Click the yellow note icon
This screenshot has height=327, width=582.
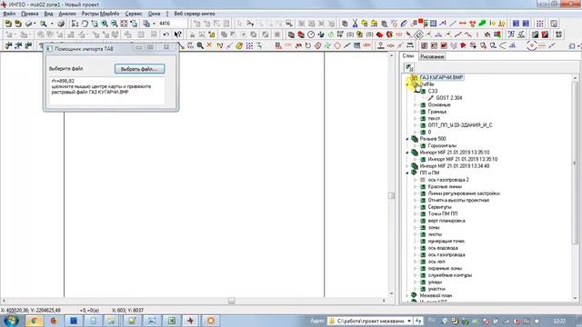239,45
